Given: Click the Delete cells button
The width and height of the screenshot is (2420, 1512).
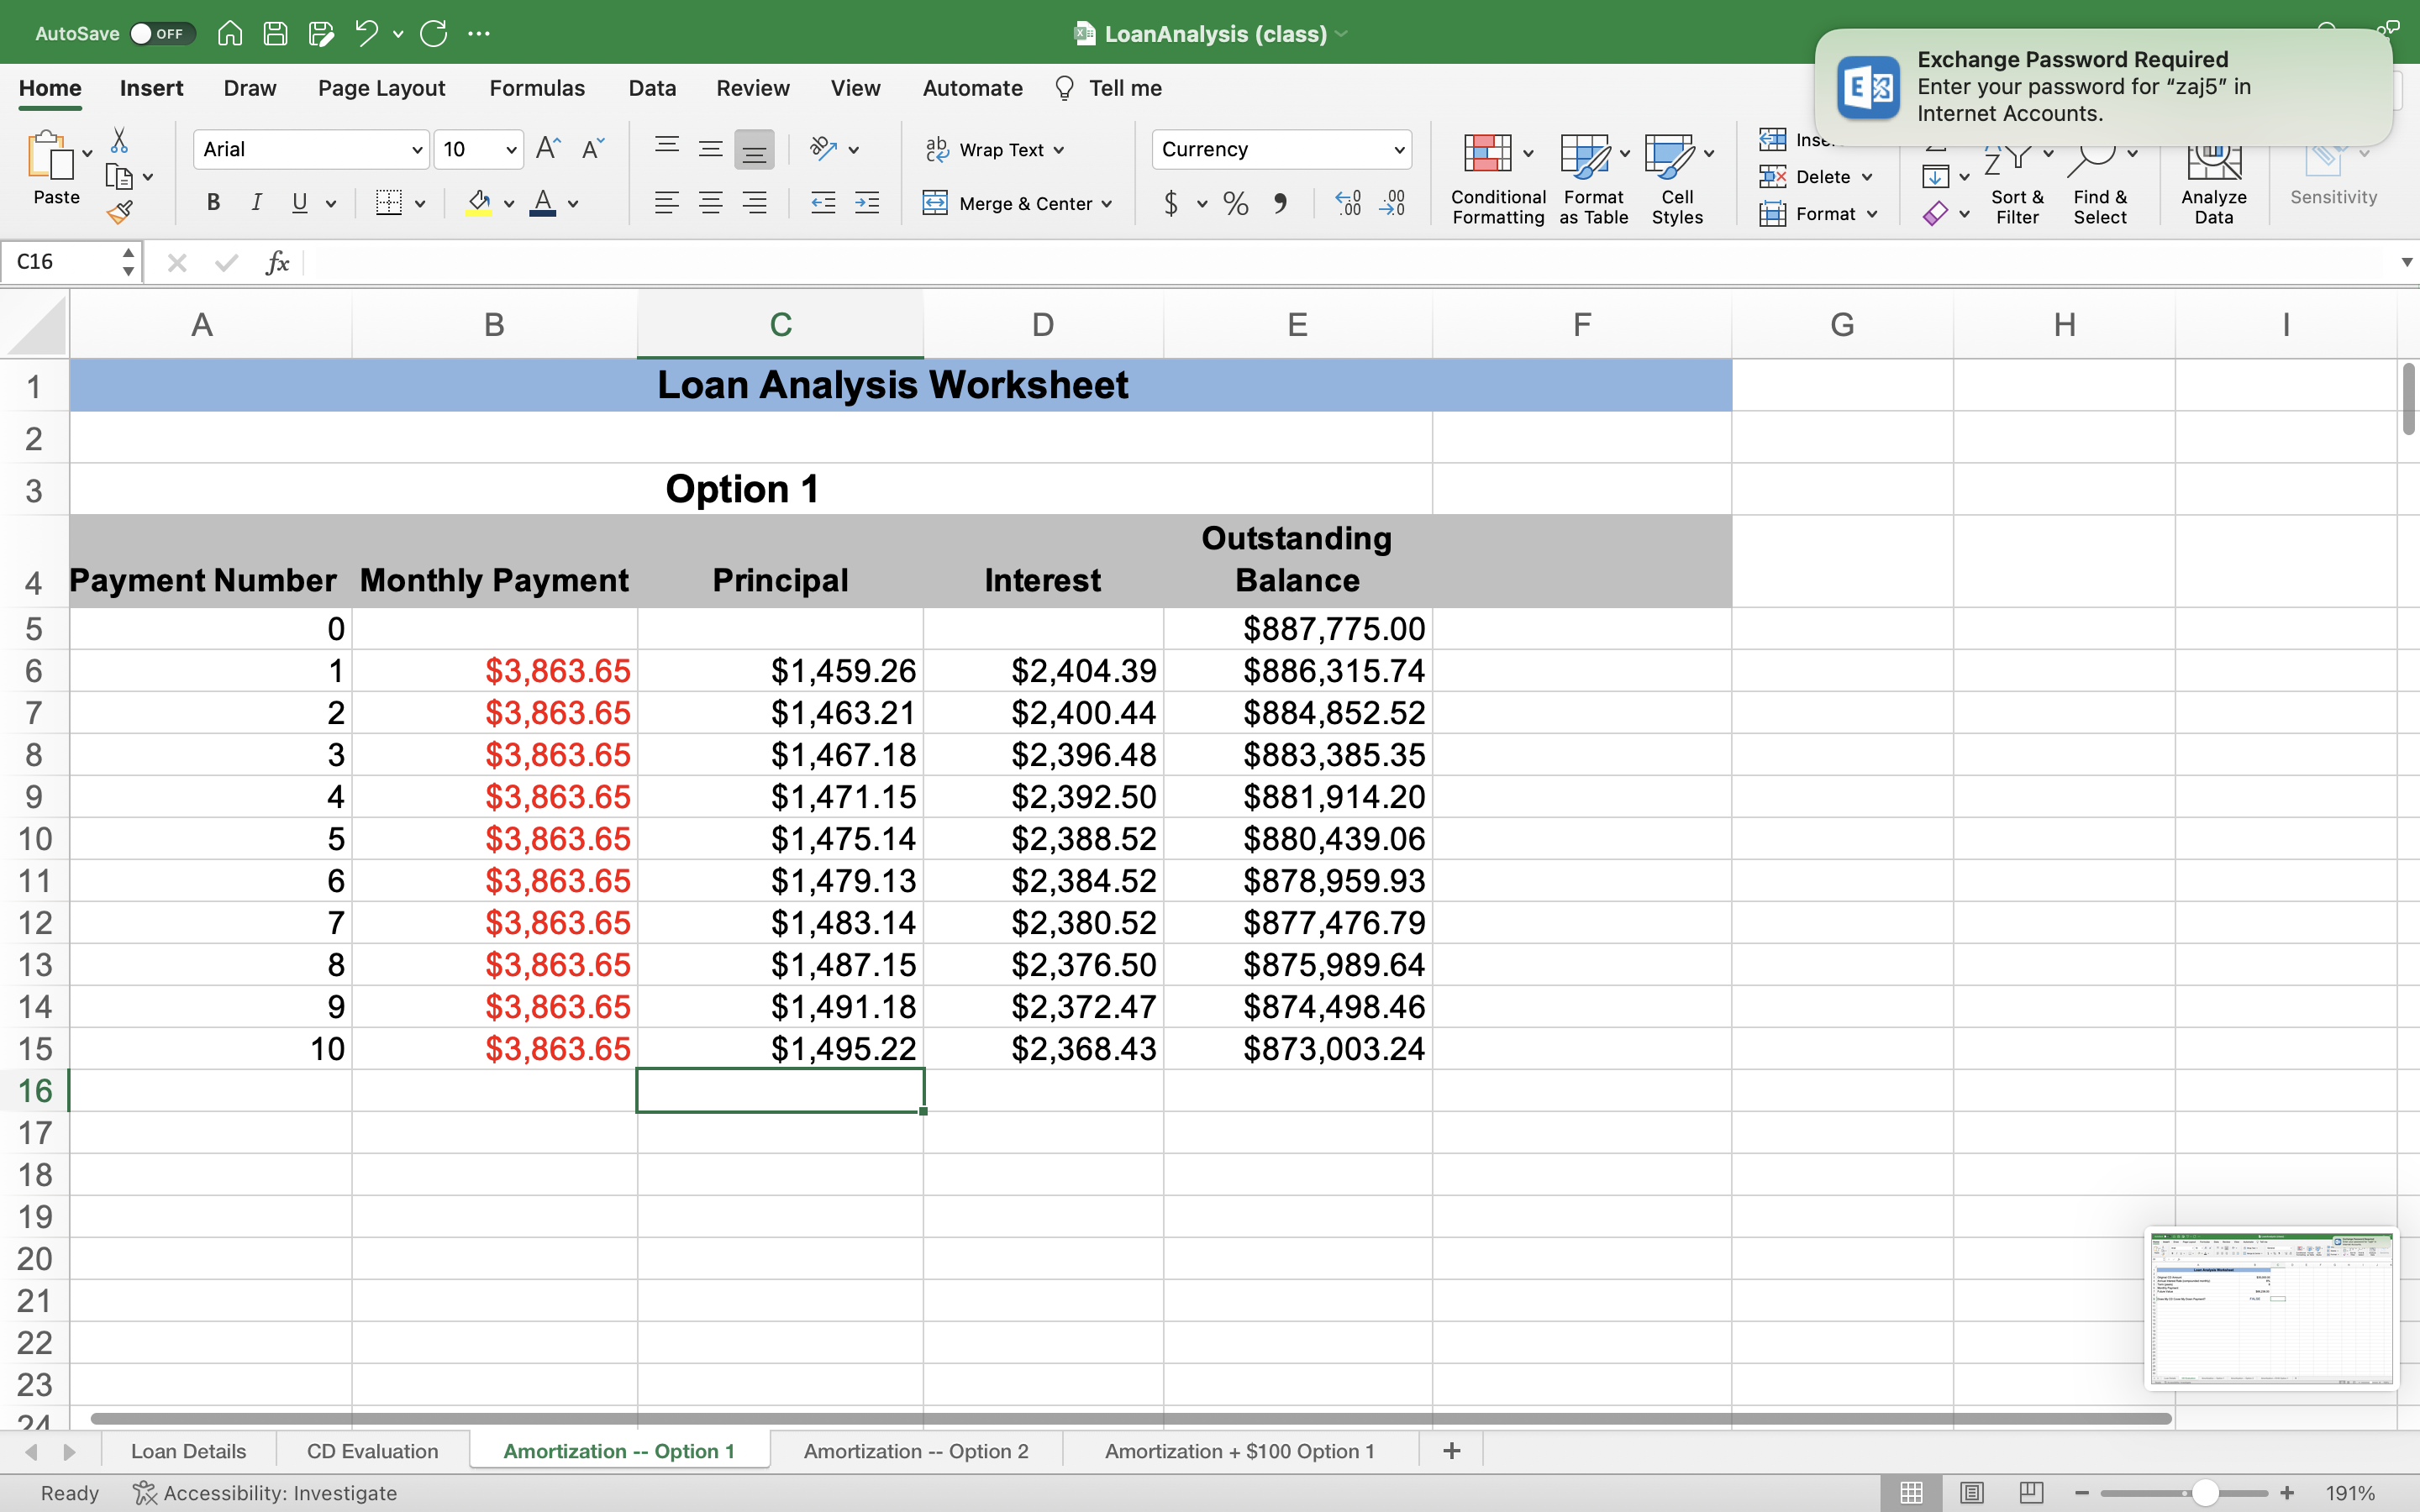Looking at the screenshot, I should pos(1815,177).
